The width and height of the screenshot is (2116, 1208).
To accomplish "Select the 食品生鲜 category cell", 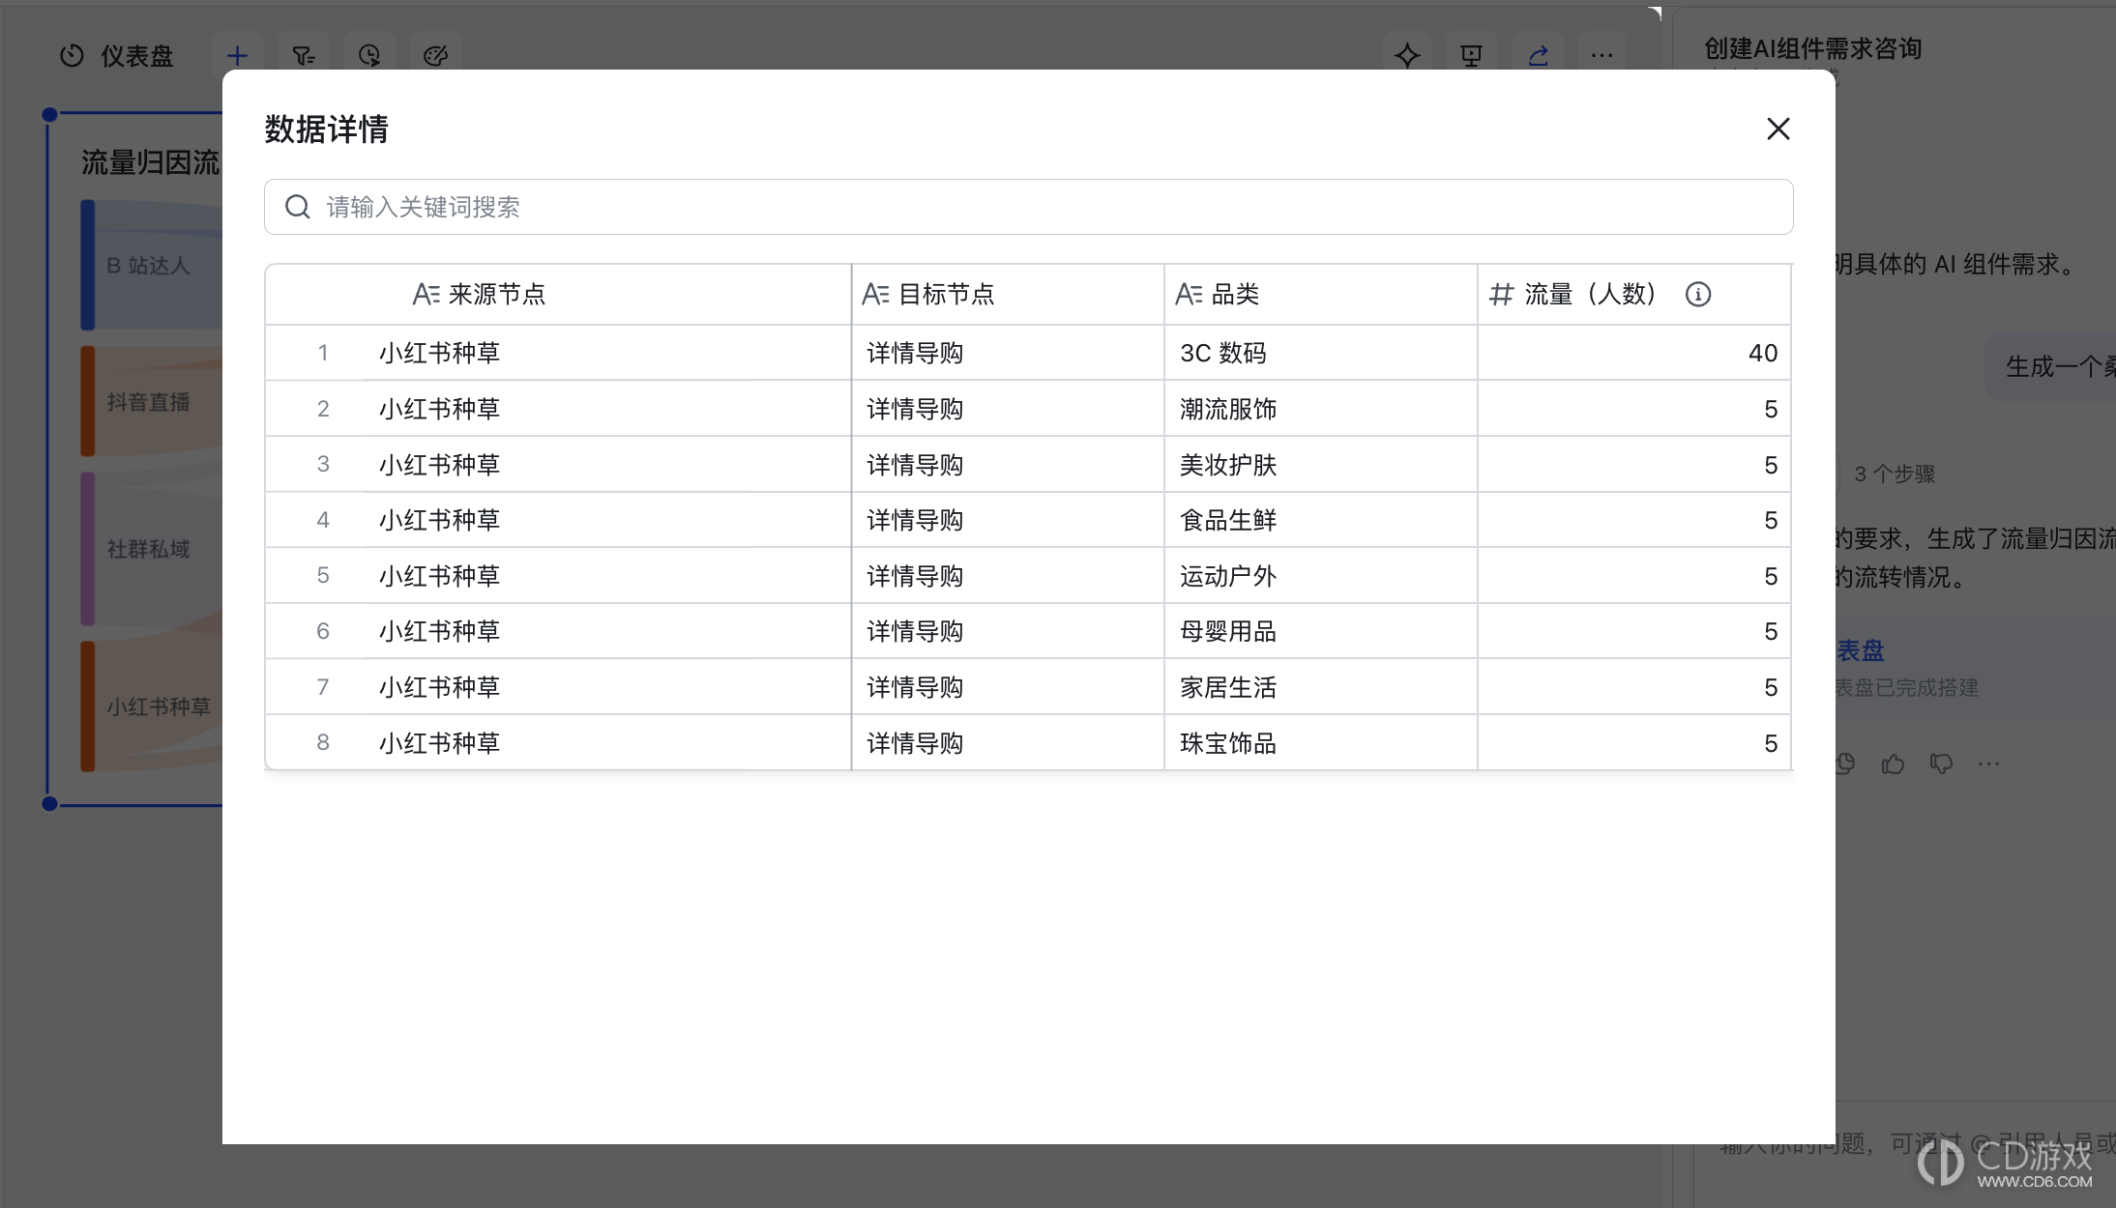I will [x=1320, y=520].
